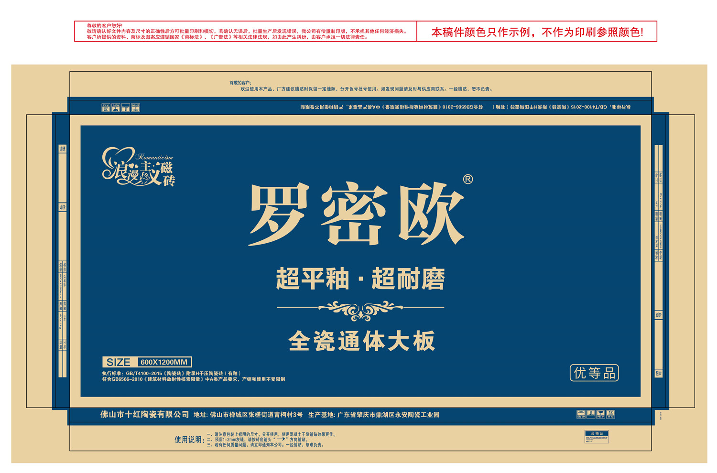
Task: Click the SIZE label
Action: [119, 362]
